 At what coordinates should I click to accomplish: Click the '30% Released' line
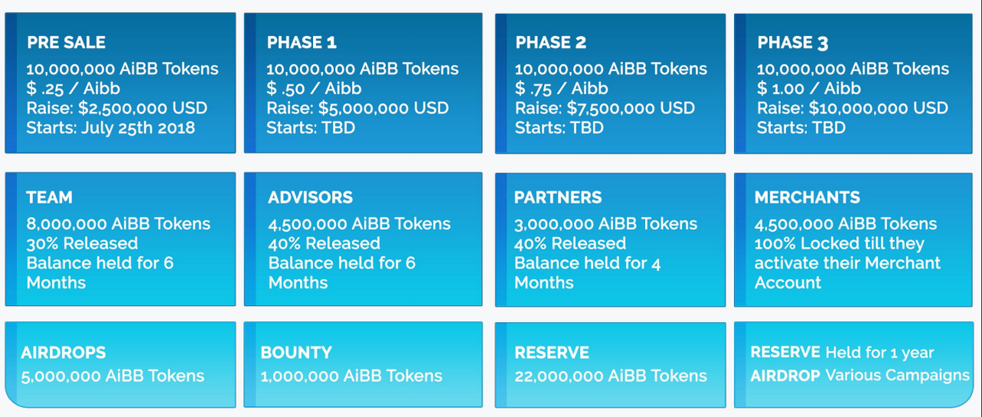coord(82,244)
